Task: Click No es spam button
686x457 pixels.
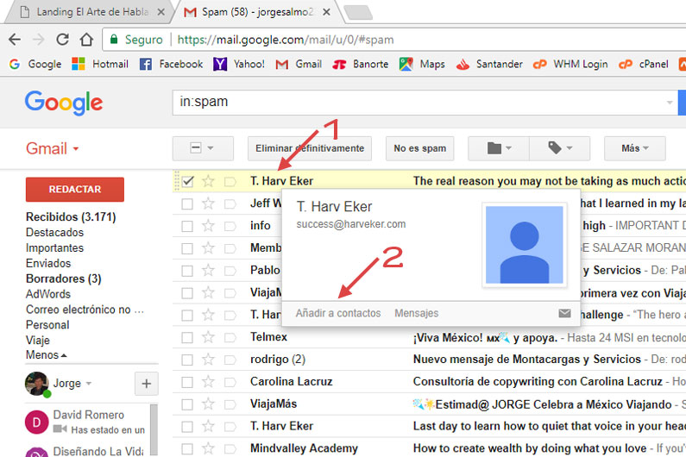Action: (419, 148)
